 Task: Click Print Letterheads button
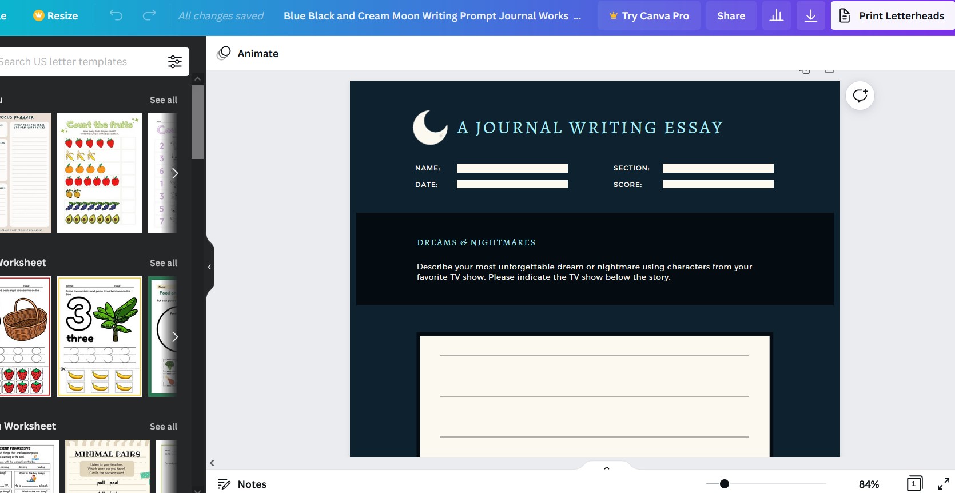click(893, 15)
